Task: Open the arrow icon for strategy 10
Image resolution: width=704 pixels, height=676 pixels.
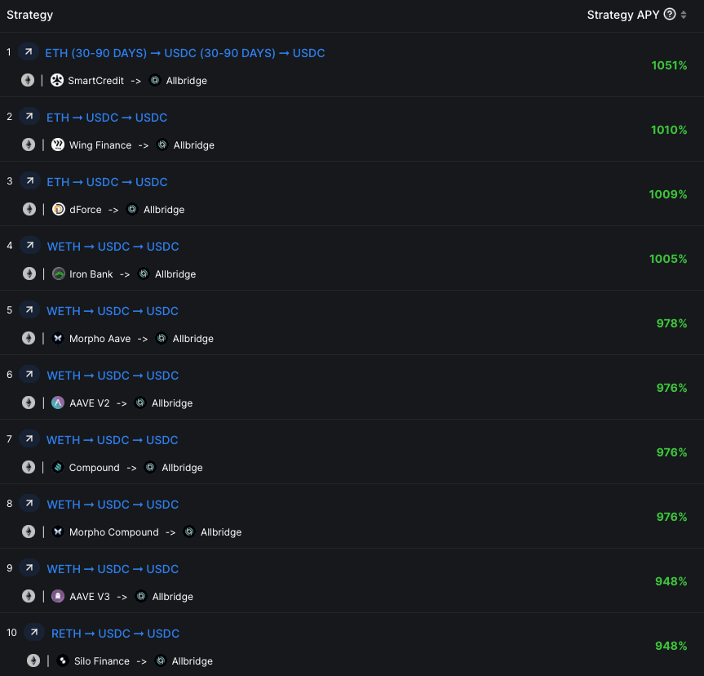Action: [x=33, y=633]
